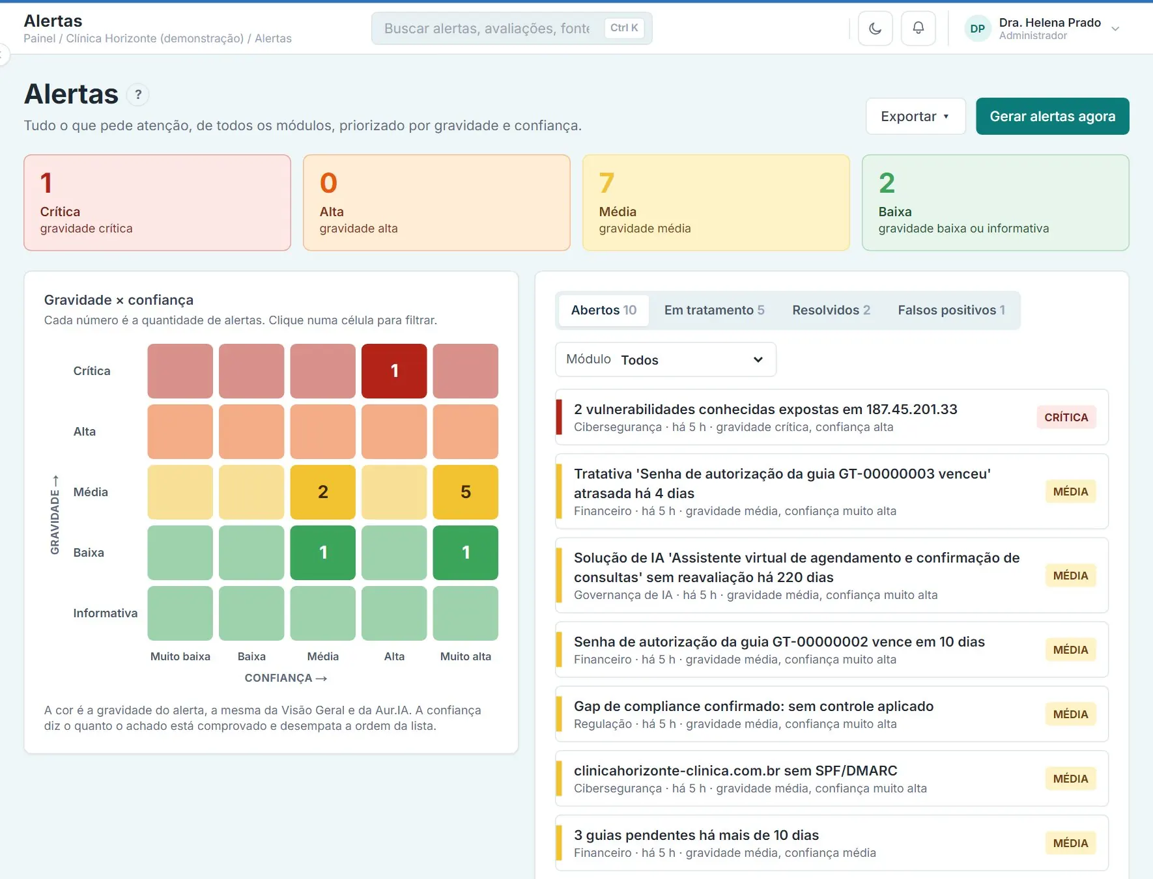Filter by Baixa severity, Muito alta confidence cell

[465, 553]
